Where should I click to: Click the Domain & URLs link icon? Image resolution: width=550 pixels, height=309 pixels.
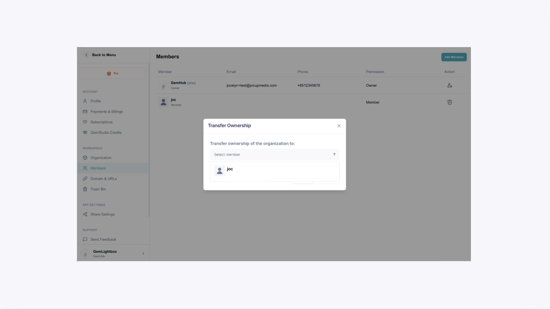(x=85, y=179)
